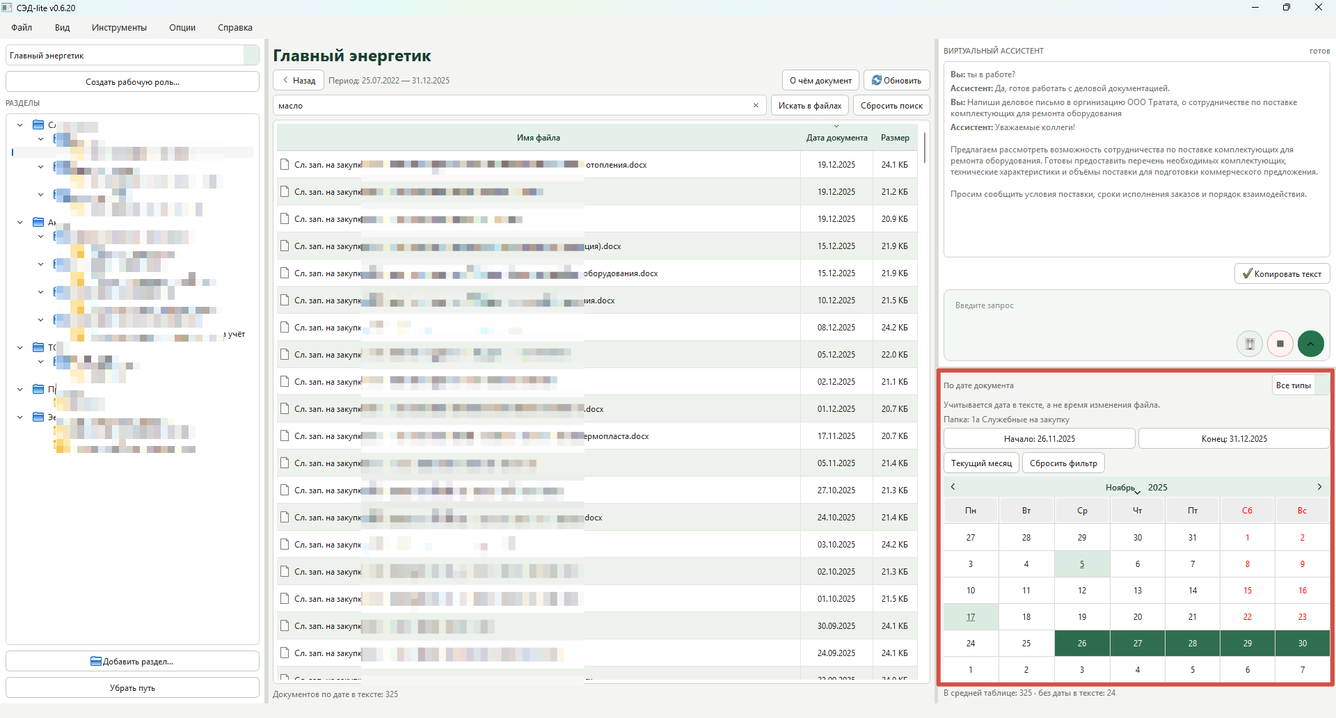1336x718 pixels.
Task: Refresh list with 'Обновить' button
Action: point(897,81)
